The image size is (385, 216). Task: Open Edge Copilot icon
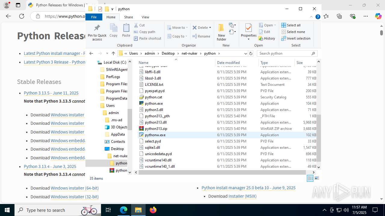378,16
